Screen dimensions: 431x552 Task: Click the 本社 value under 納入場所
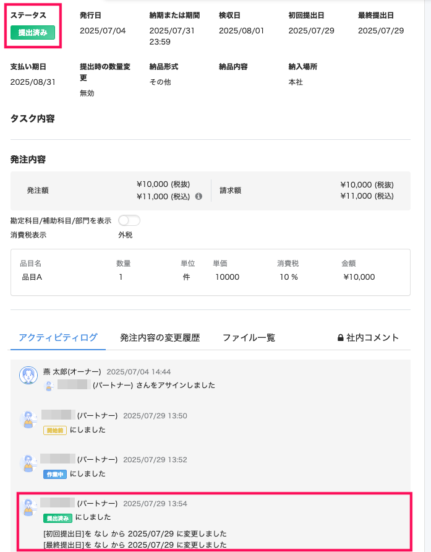(x=296, y=82)
